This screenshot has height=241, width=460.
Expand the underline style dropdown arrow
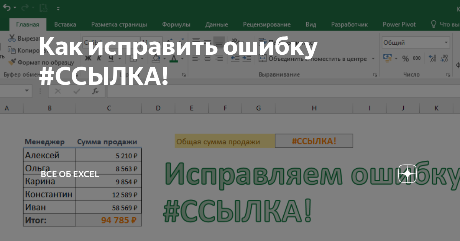pos(119,59)
